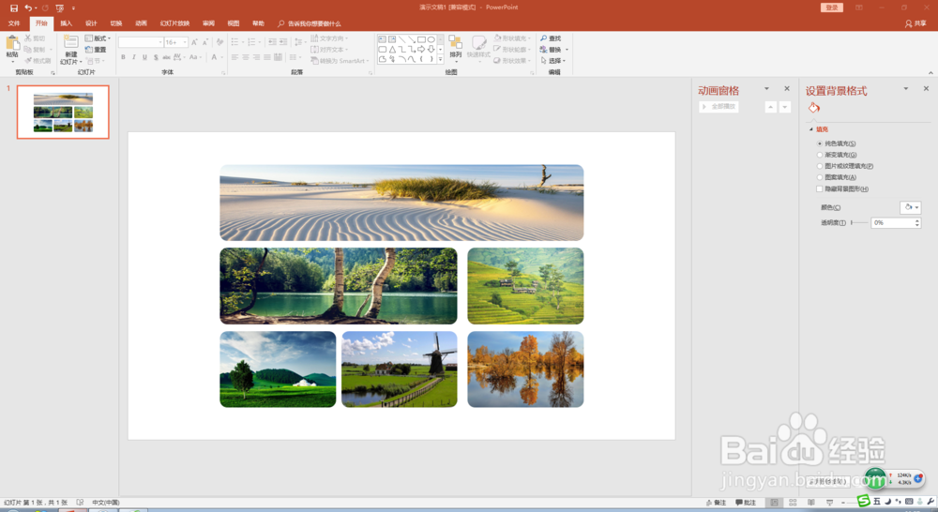Click the Sogou input method S icon
The width and height of the screenshot is (938, 512).
click(863, 502)
